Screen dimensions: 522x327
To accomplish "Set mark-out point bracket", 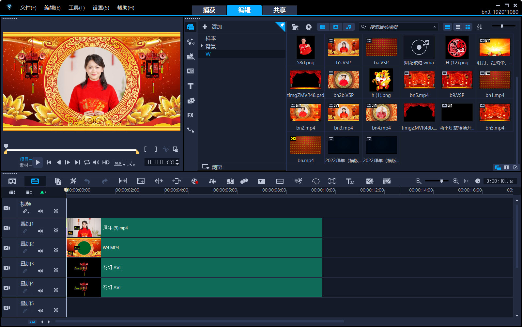I will 156,149.
